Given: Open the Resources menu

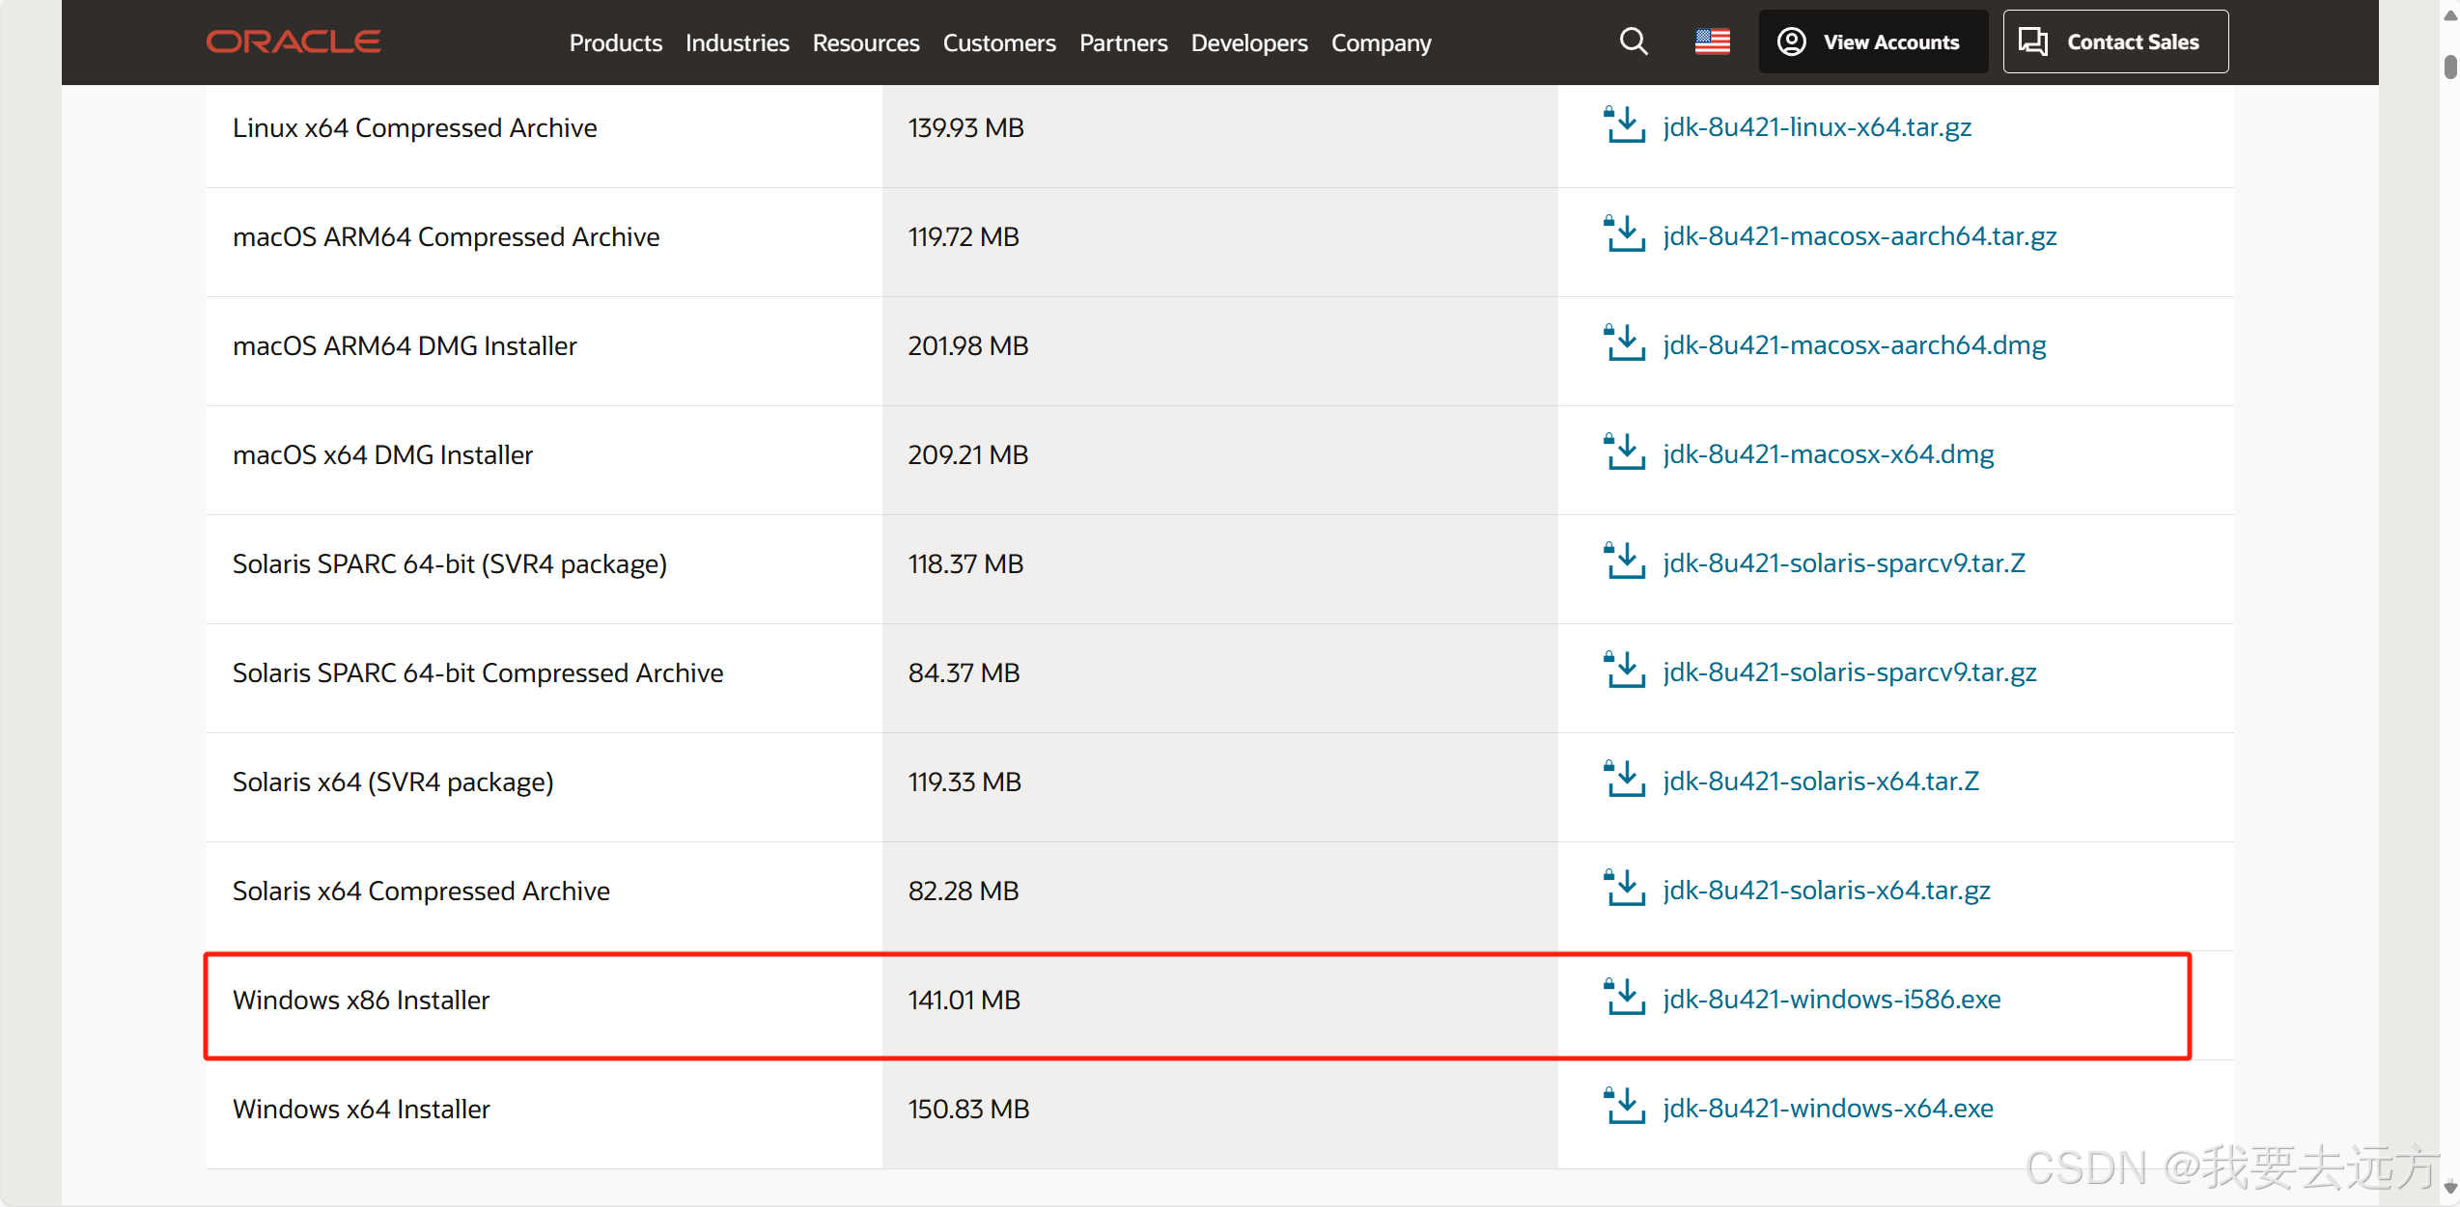Looking at the screenshot, I should [865, 42].
